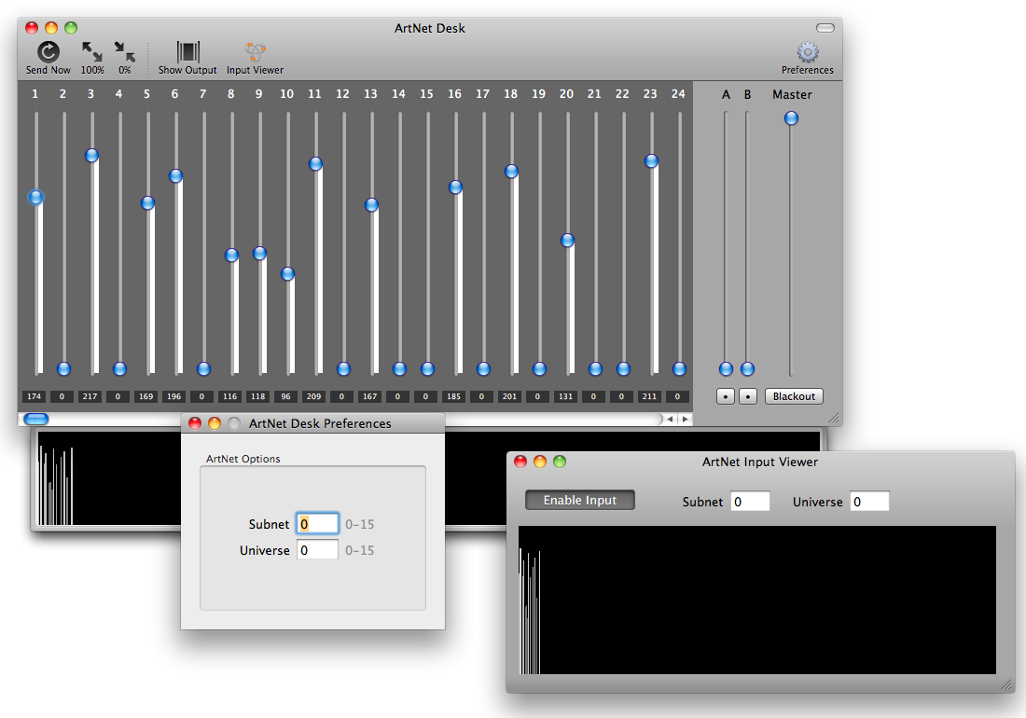Click toolbar toggle pill in ArtNet Desk titlebar

825,28
